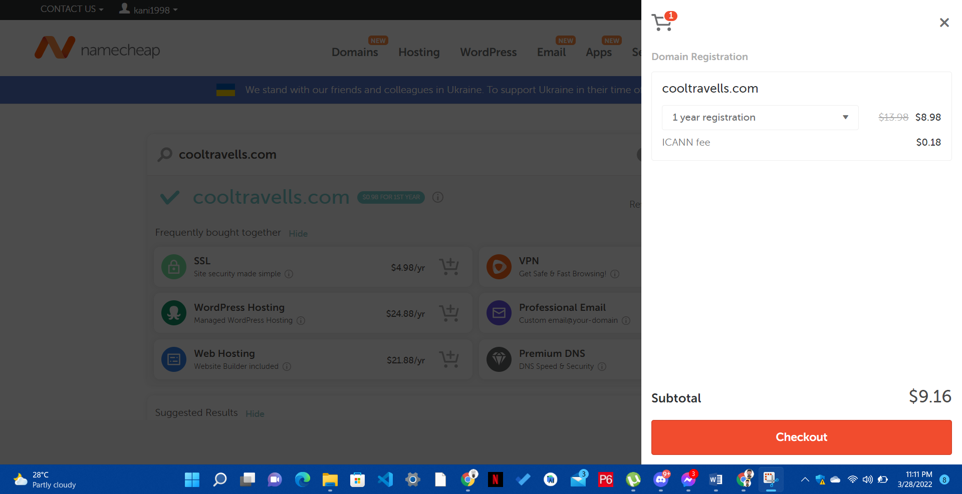Open Visual Studio Code from the taskbar
Image resolution: width=962 pixels, height=494 pixels.
pyautogui.click(x=385, y=479)
